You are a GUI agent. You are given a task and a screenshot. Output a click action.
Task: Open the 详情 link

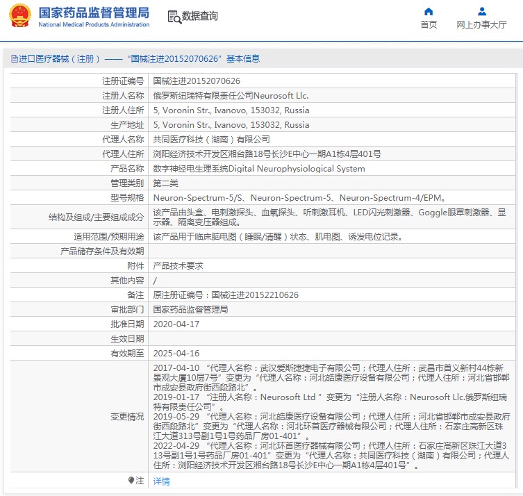pyautogui.click(x=161, y=481)
